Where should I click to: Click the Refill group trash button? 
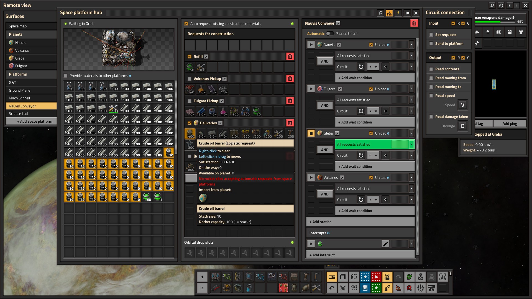(x=290, y=56)
